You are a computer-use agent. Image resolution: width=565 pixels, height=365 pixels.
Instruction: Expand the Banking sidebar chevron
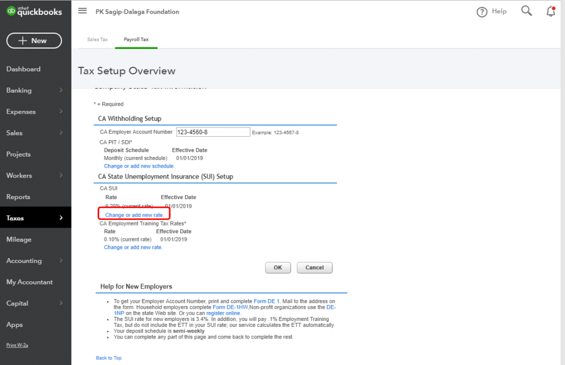click(61, 90)
